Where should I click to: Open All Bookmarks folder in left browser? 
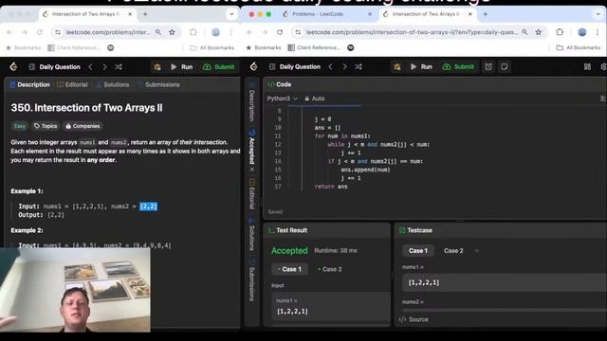212,47
